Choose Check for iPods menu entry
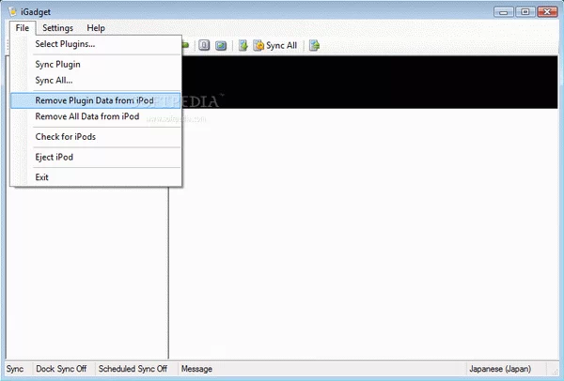Viewport: 564px width, 381px height. click(x=96, y=137)
